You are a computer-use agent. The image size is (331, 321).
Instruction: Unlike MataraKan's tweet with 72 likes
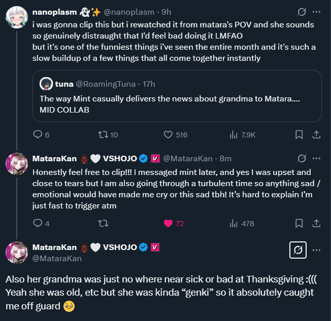point(169,223)
